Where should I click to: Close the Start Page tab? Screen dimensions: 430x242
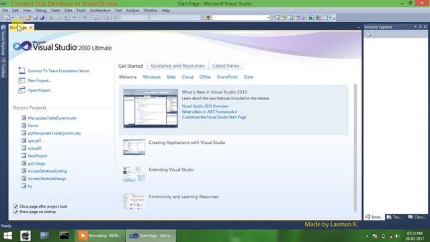tap(31, 28)
